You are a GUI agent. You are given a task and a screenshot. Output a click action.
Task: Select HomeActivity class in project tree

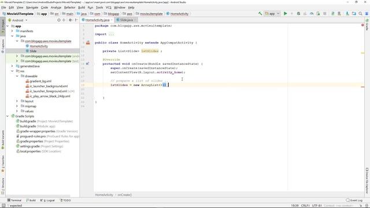pos(39,46)
